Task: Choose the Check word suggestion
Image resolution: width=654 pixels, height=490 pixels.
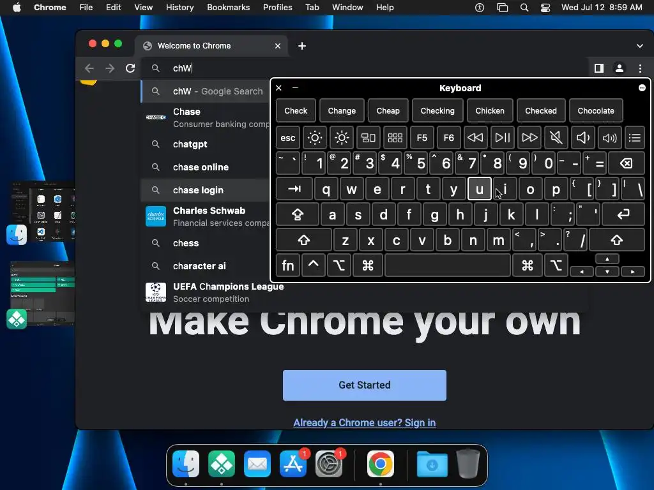Action: tap(296, 111)
